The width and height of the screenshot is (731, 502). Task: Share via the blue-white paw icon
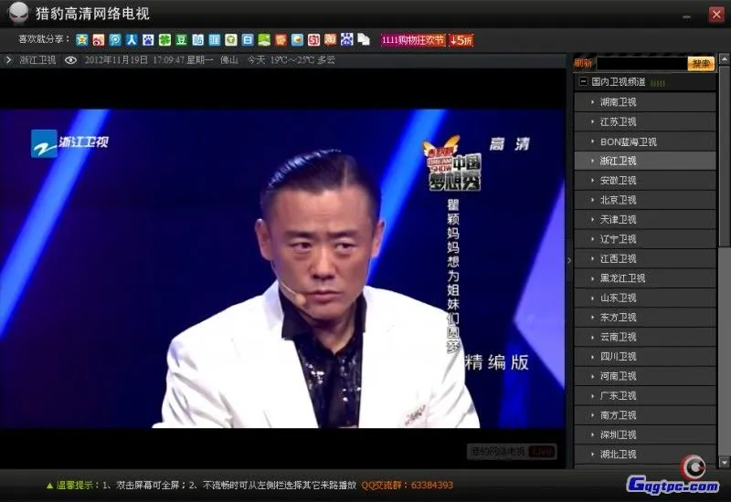point(347,40)
